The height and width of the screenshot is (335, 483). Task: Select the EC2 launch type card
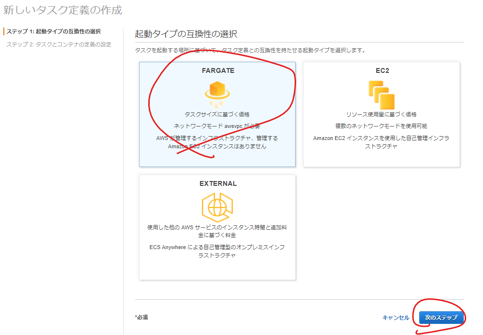[382, 114]
